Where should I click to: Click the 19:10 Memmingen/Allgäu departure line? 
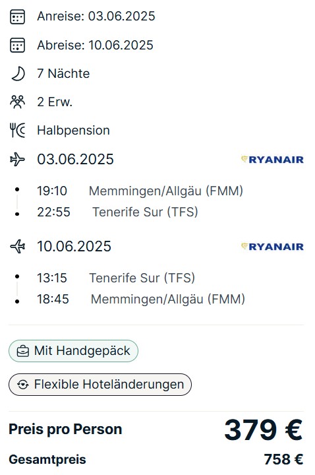pyautogui.click(x=140, y=191)
